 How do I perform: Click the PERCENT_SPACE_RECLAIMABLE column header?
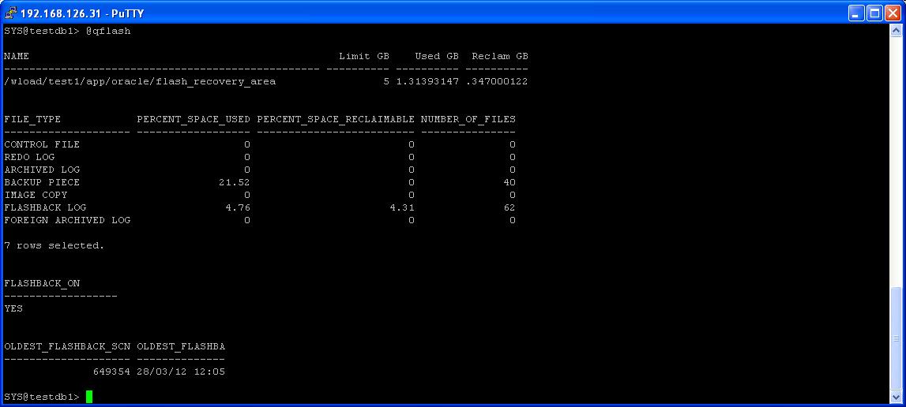335,119
